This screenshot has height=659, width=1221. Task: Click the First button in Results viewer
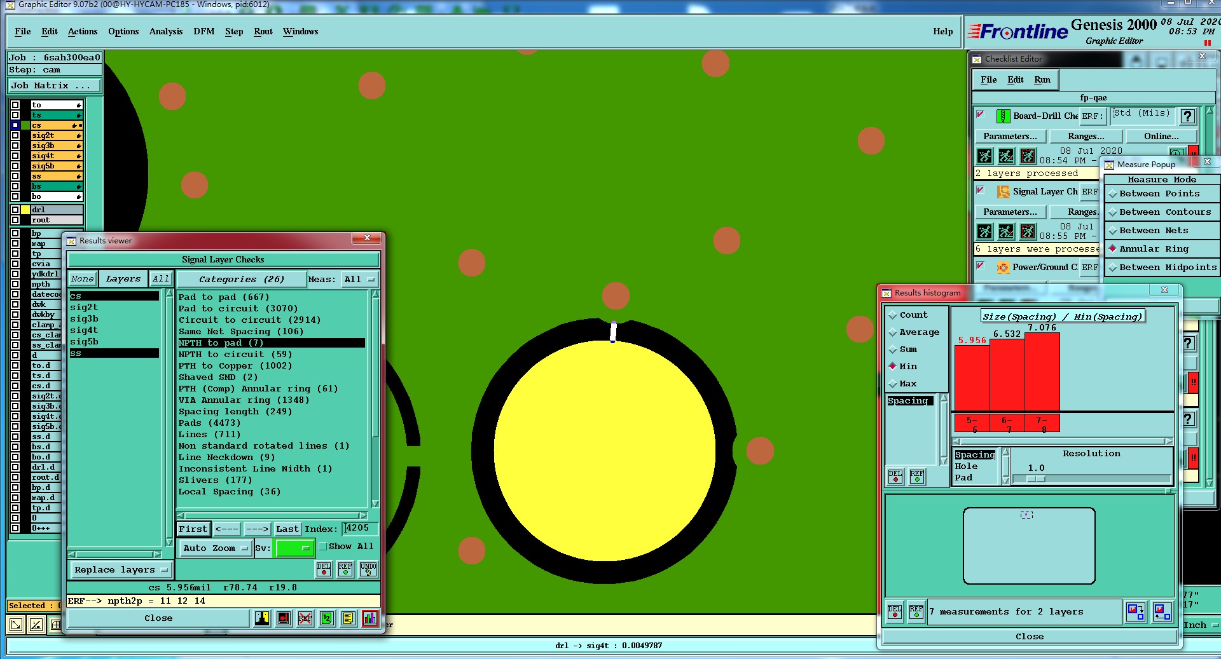[193, 529]
